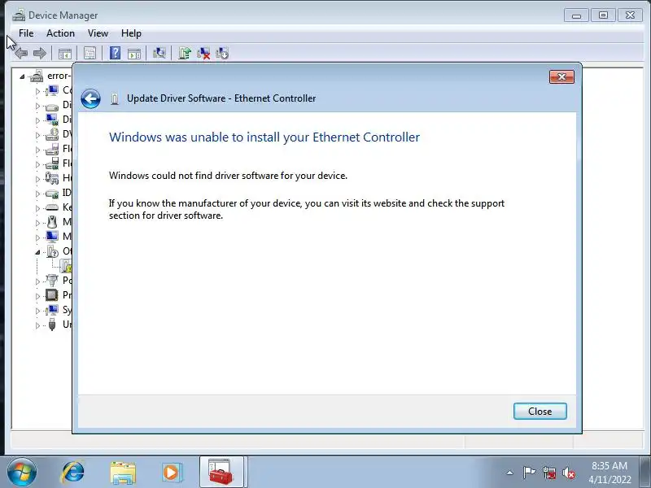Open the Start menu orb
This screenshot has height=488, width=651.
pos(22,473)
